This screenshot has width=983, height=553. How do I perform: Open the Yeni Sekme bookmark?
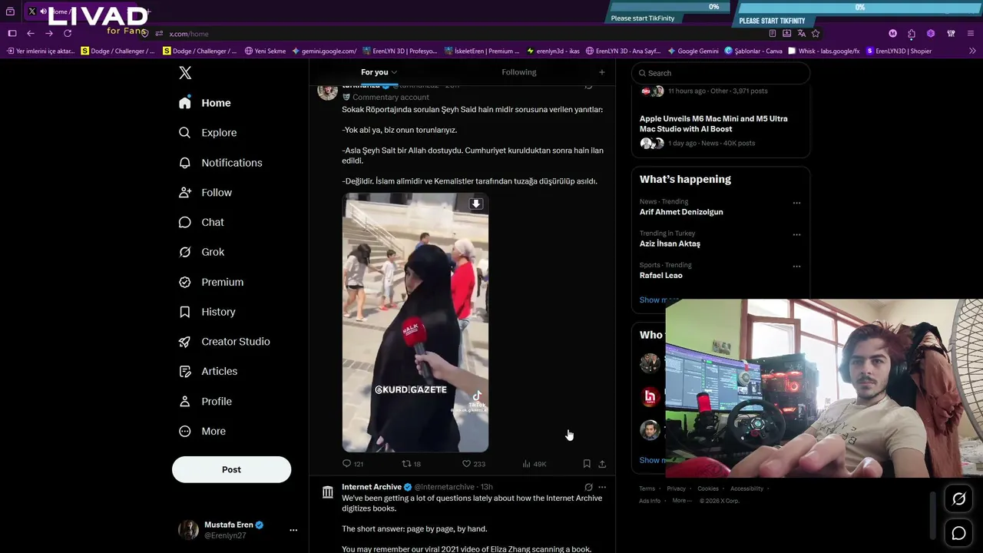pyautogui.click(x=265, y=51)
